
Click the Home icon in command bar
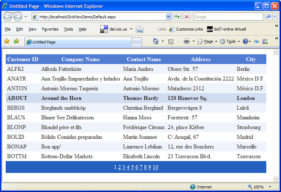tap(156, 41)
